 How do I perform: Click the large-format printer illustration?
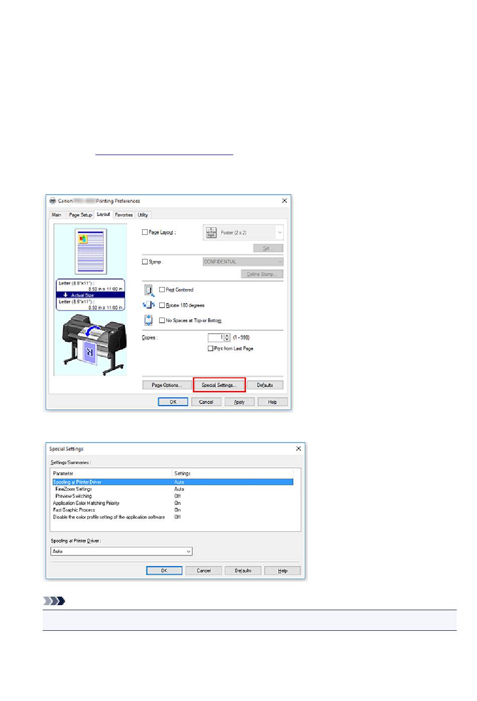(x=94, y=344)
